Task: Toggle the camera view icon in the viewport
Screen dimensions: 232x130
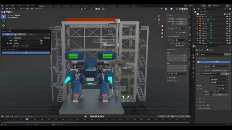Action: (162, 34)
